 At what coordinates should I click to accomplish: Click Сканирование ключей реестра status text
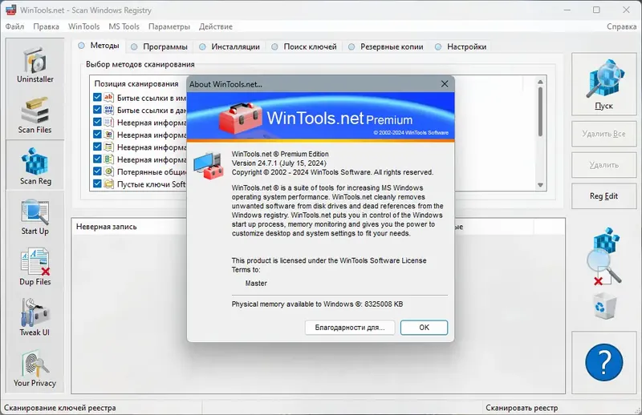pyautogui.click(x=59, y=408)
